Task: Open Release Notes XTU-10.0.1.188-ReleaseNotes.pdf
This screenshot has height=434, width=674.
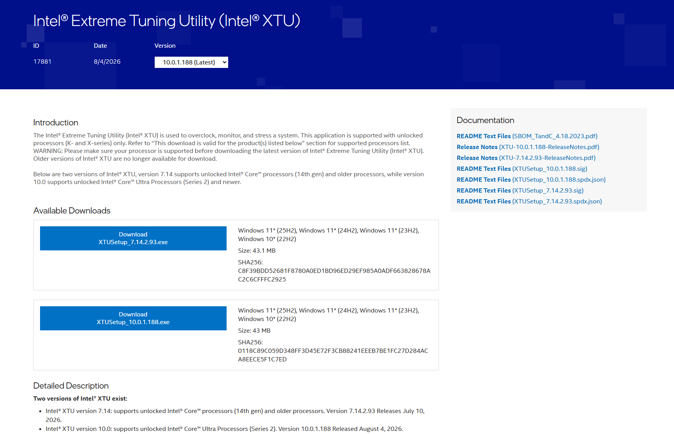Action: click(x=528, y=147)
